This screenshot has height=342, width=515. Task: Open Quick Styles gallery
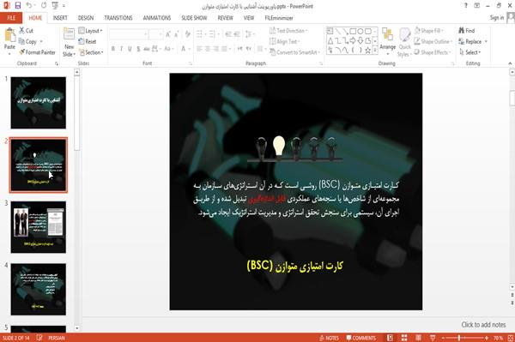404,43
